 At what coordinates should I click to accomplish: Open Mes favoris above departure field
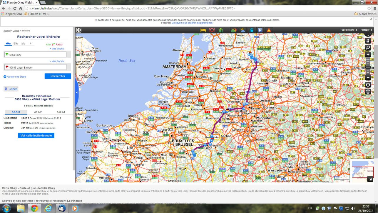point(57,49)
